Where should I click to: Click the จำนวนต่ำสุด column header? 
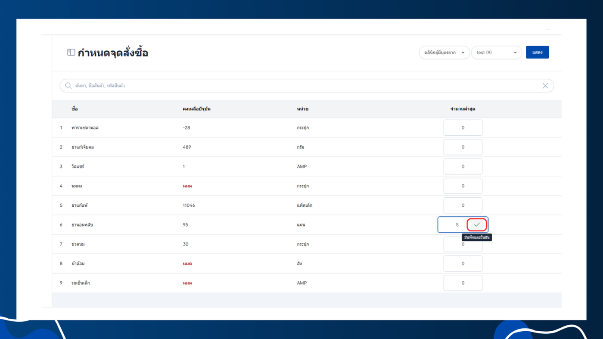tap(463, 109)
